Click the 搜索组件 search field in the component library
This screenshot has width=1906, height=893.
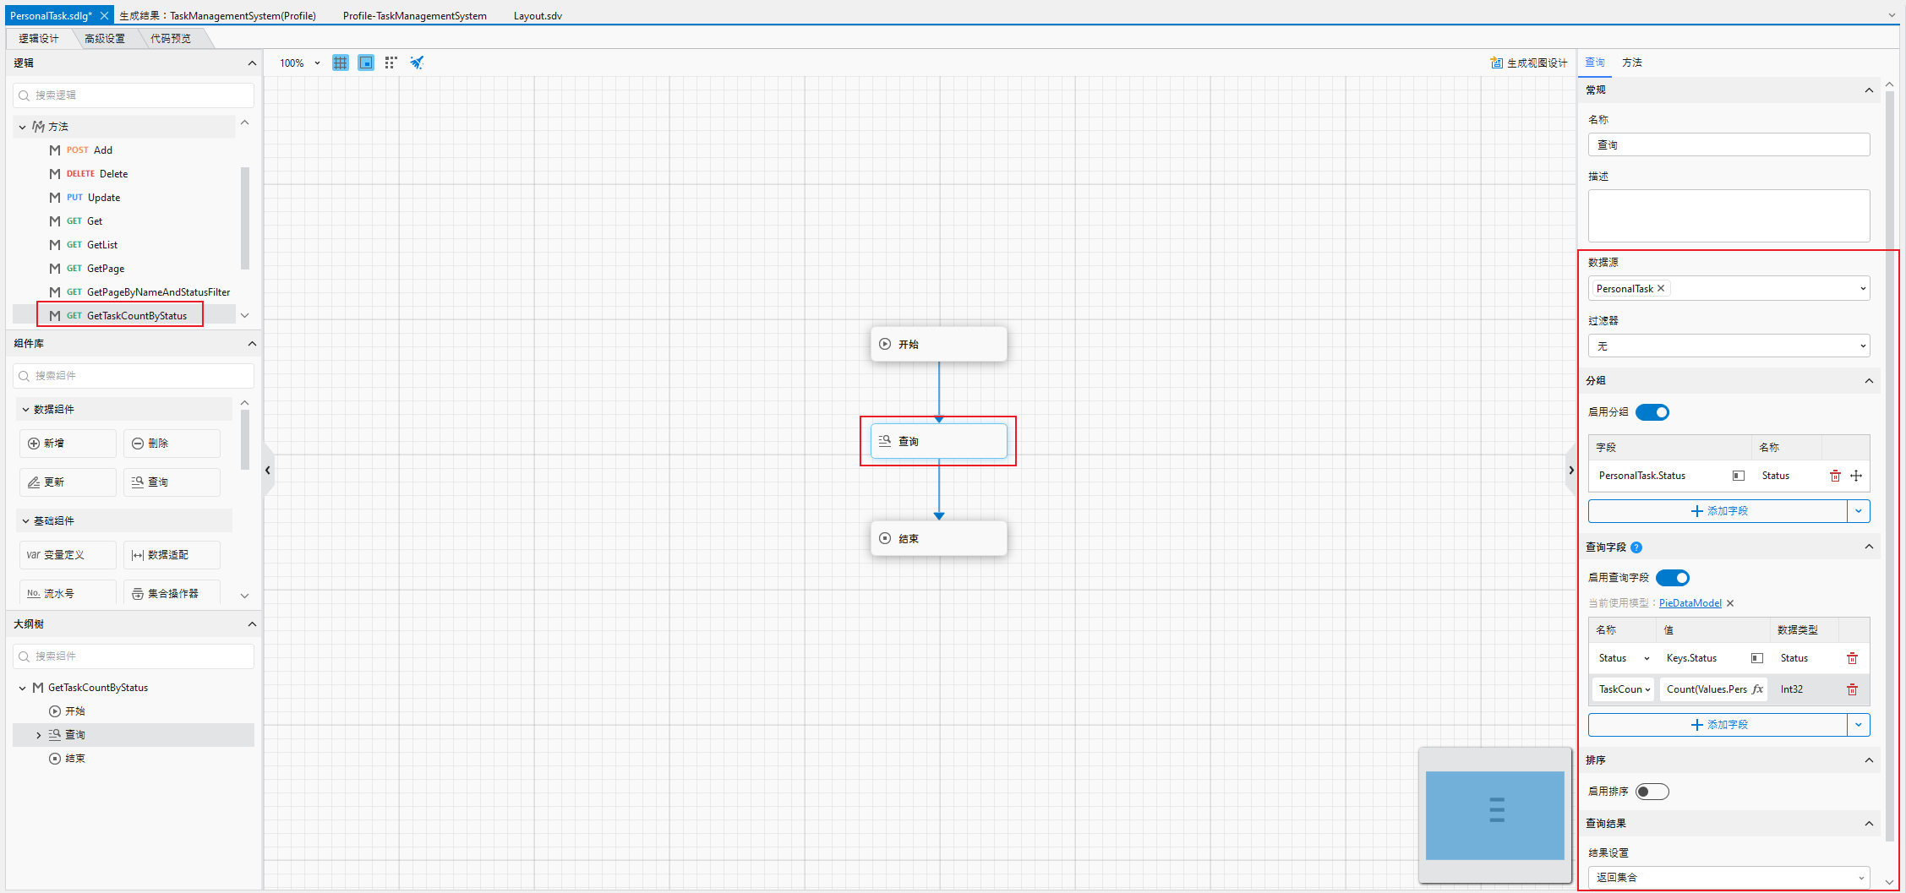click(133, 375)
